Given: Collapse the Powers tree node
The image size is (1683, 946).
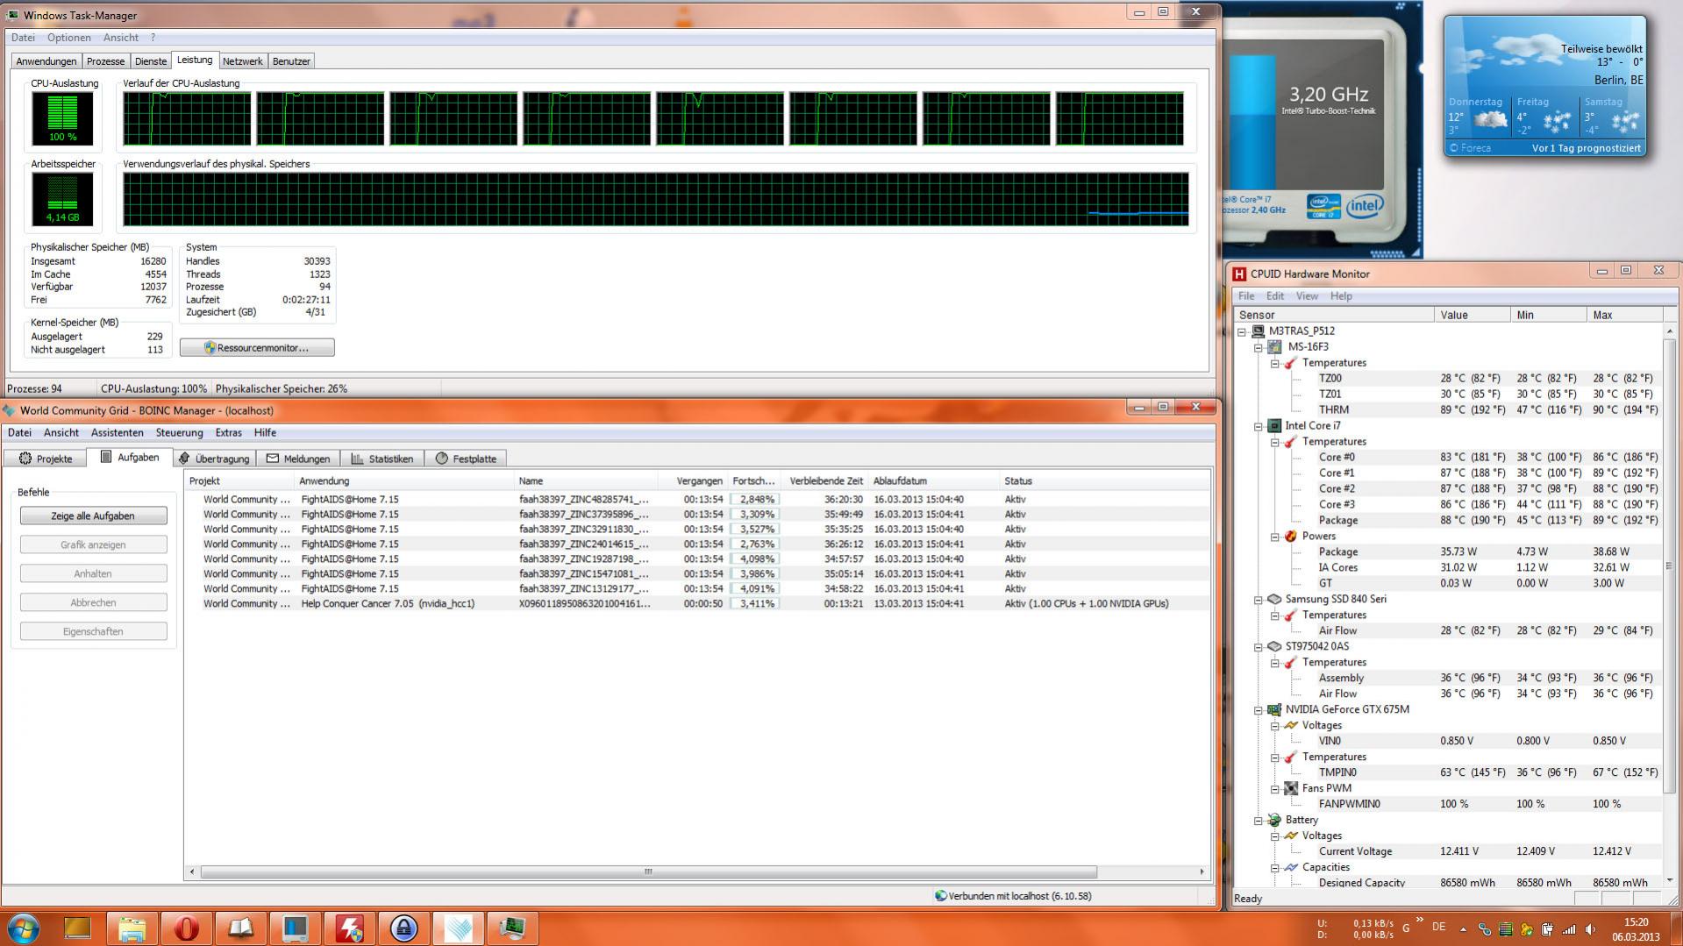Looking at the screenshot, I should click(1275, 537).
